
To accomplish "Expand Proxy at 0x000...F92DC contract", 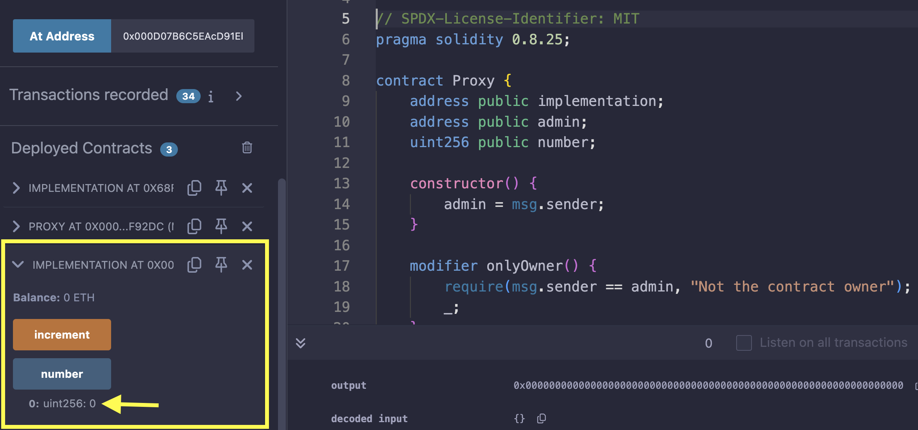I will click(x=16, y=226).
